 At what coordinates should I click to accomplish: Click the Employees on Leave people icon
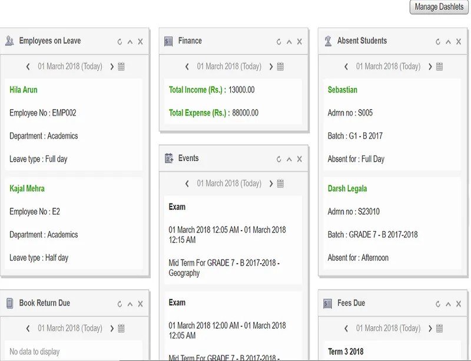pyautogui.click(x=9, y=41)
